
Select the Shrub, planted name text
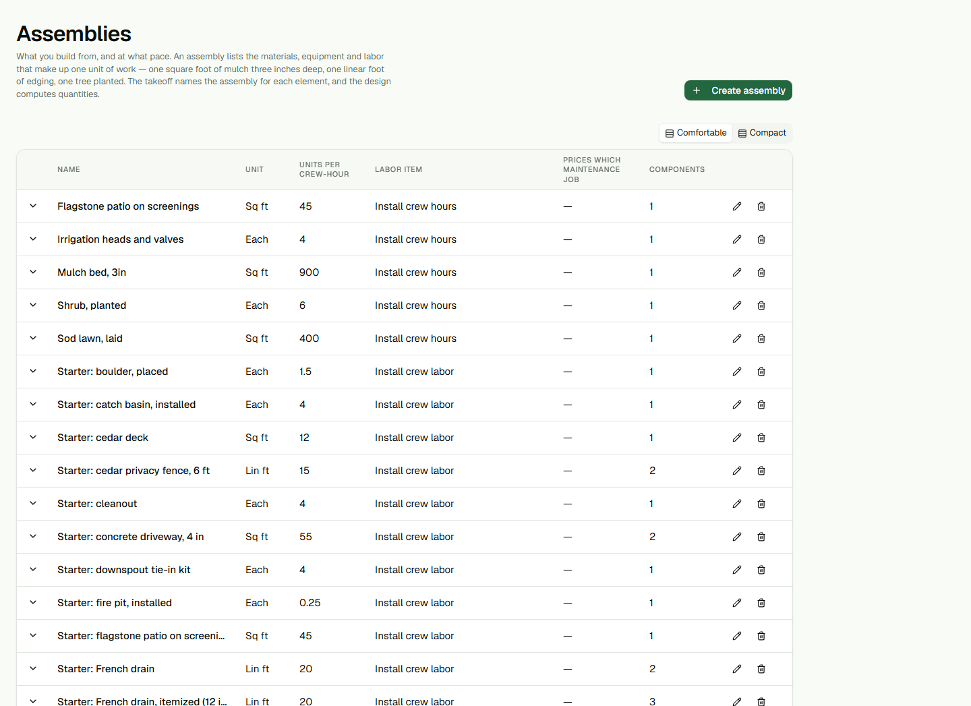coord(92,305)
